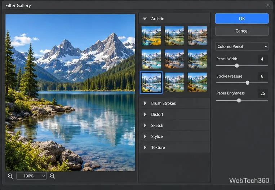Select first Artistic thumbnail in second row
This screenshot has height=190, width=275.
click(151, 59)
